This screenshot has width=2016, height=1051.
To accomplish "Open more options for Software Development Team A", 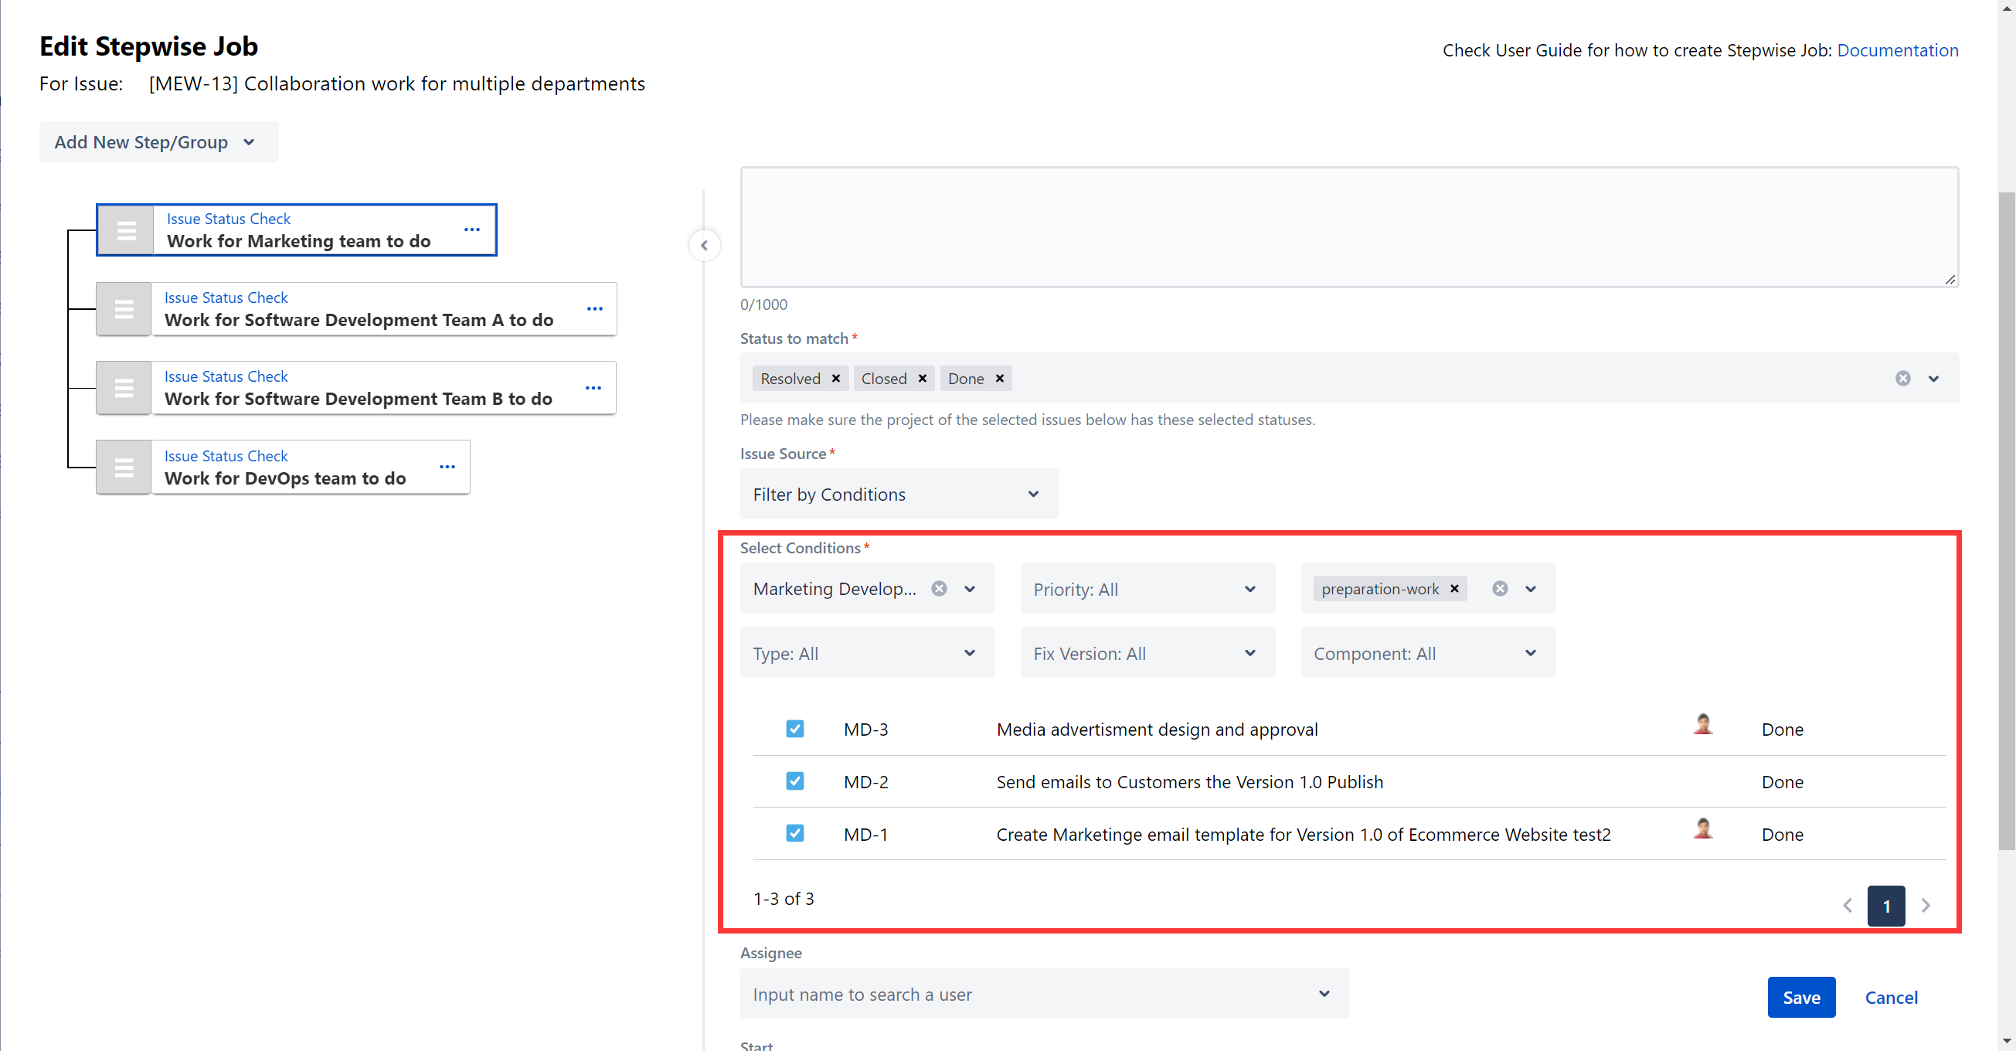I will (595, 309).
